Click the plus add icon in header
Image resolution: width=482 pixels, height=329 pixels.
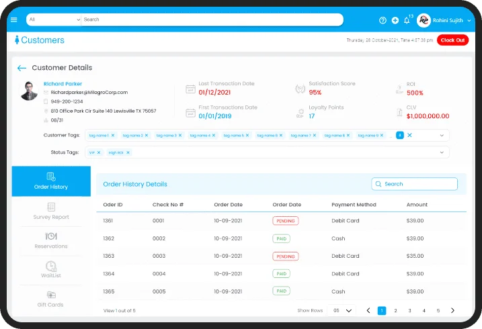pyautogui.click(x=395, y=20)
